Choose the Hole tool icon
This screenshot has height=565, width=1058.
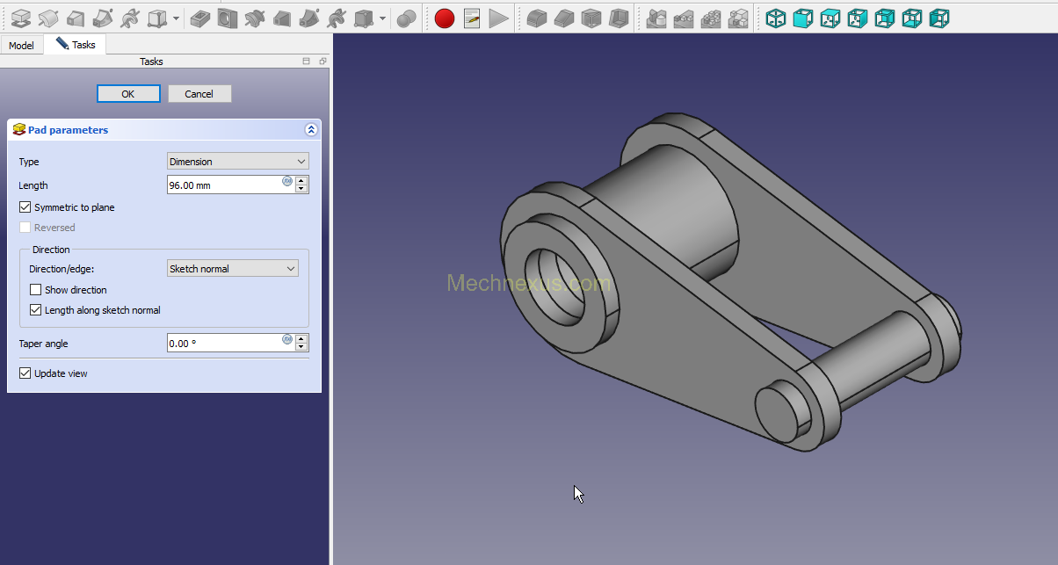click(x=228, y=18)
